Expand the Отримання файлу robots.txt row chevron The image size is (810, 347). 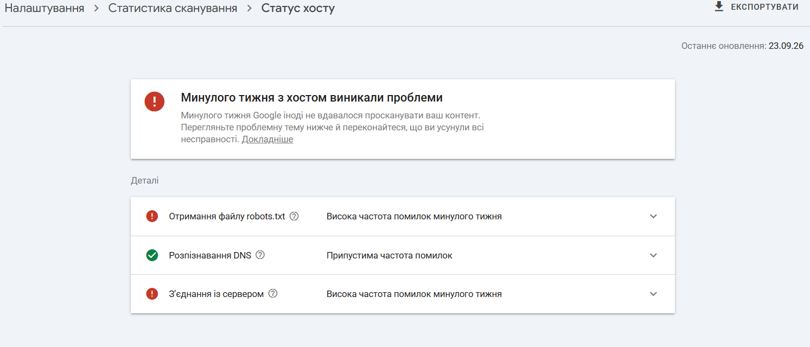(653, 216)
